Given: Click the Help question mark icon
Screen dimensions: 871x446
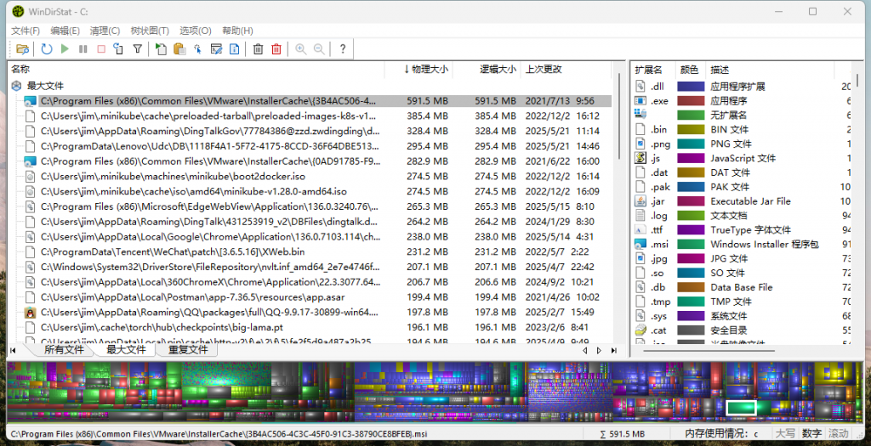Looking at the screenshot, I should click(x=343, y=48).
